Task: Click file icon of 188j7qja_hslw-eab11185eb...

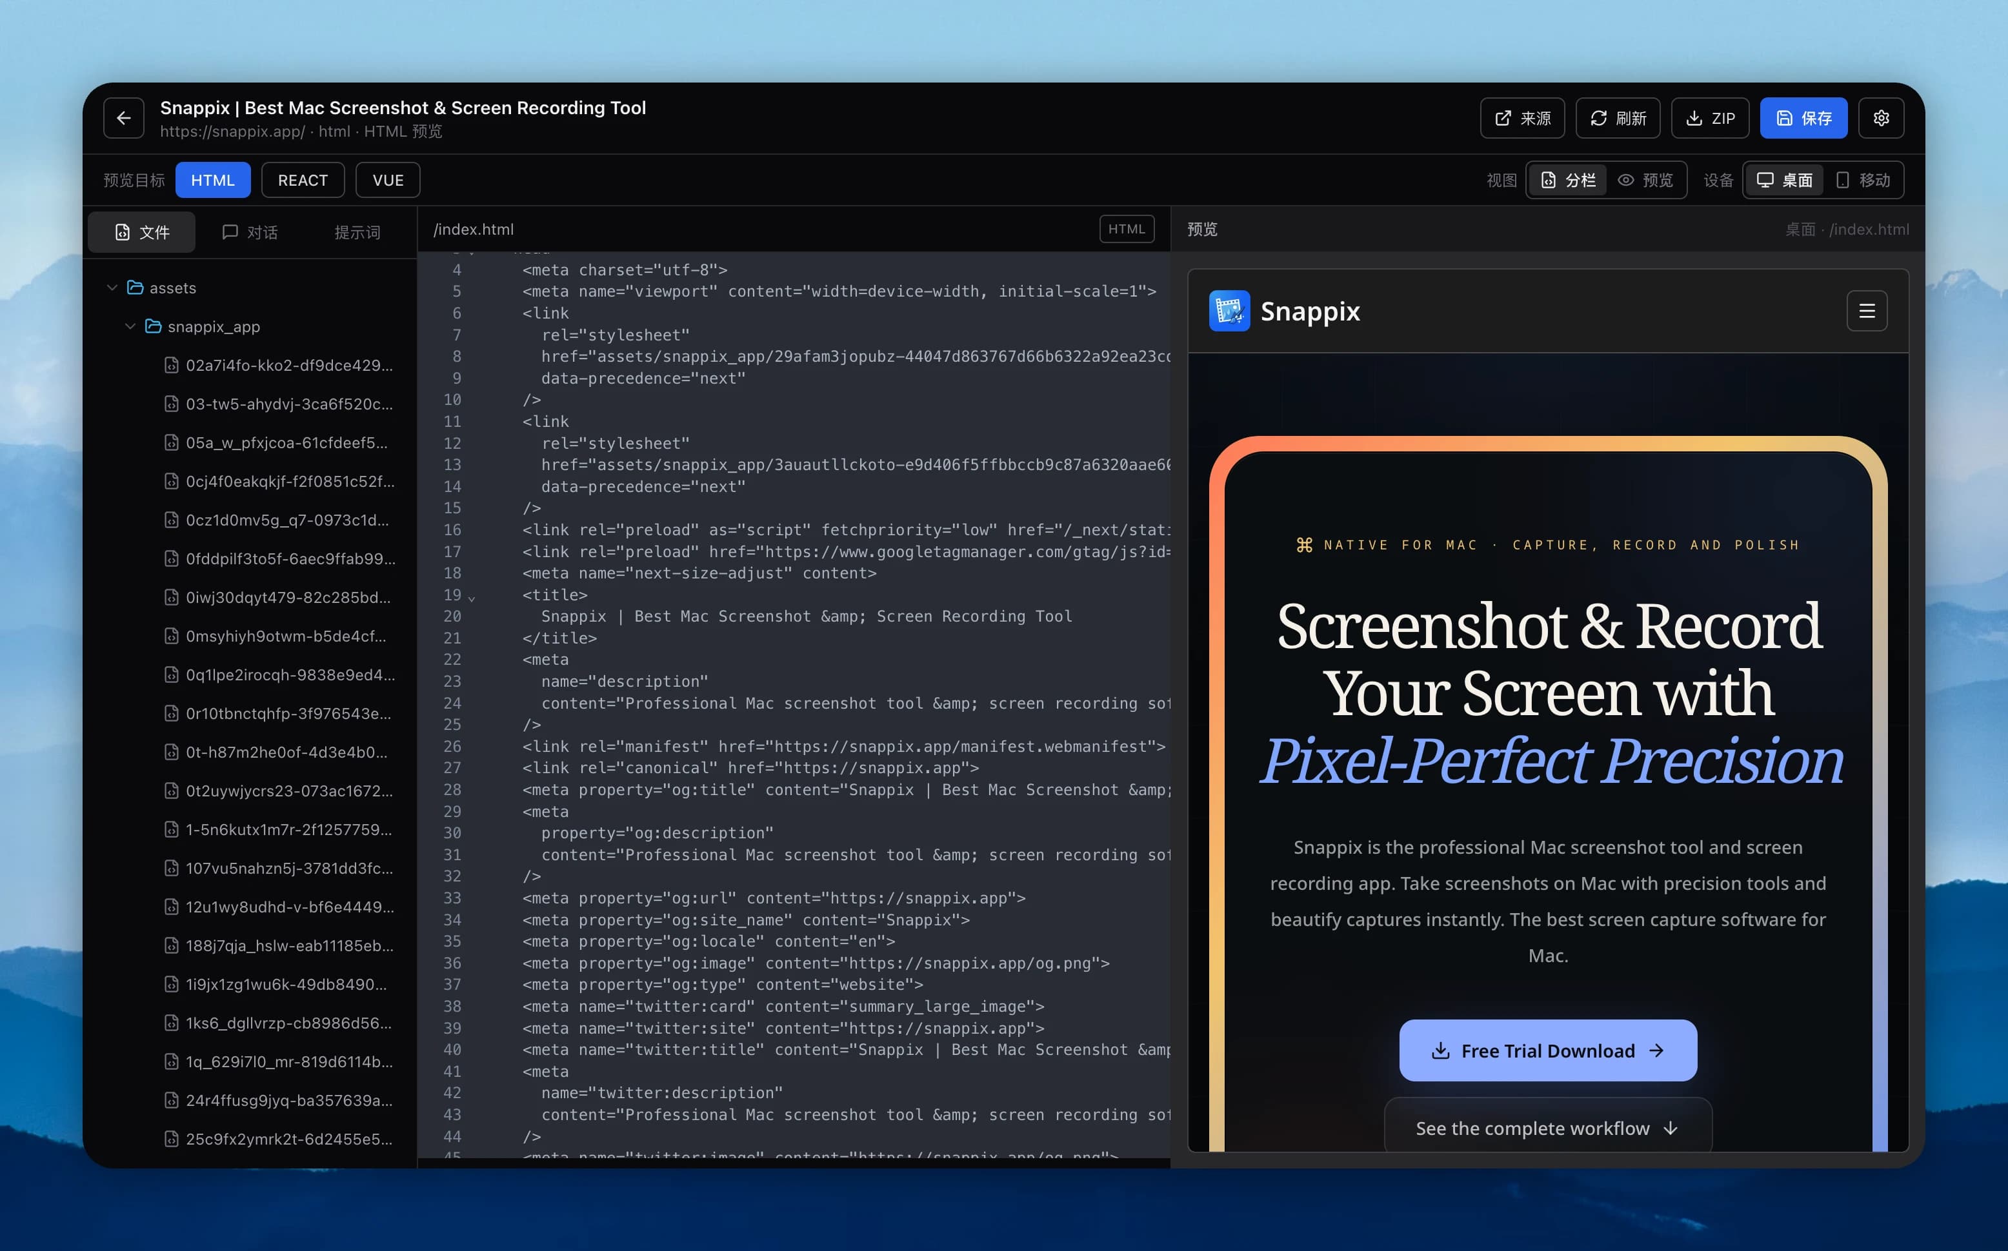Action: tap(170, 945)
